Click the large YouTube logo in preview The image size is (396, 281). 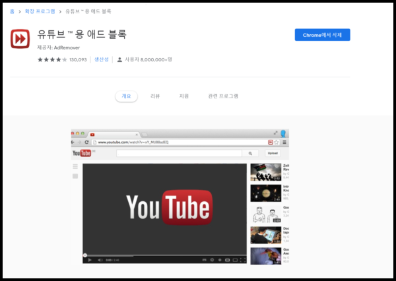point(169,207)
